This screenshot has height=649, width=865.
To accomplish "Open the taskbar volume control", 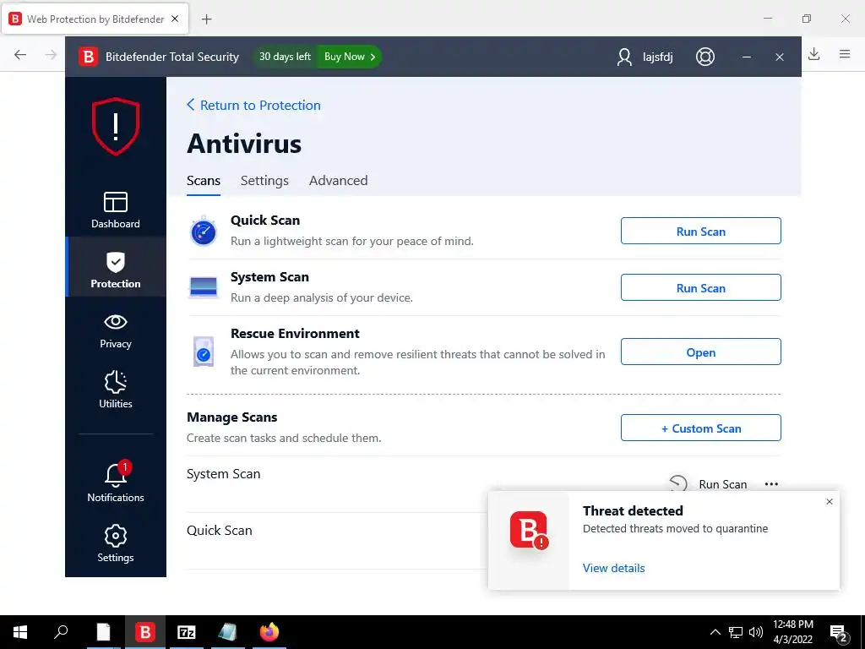I will [756, 632].
